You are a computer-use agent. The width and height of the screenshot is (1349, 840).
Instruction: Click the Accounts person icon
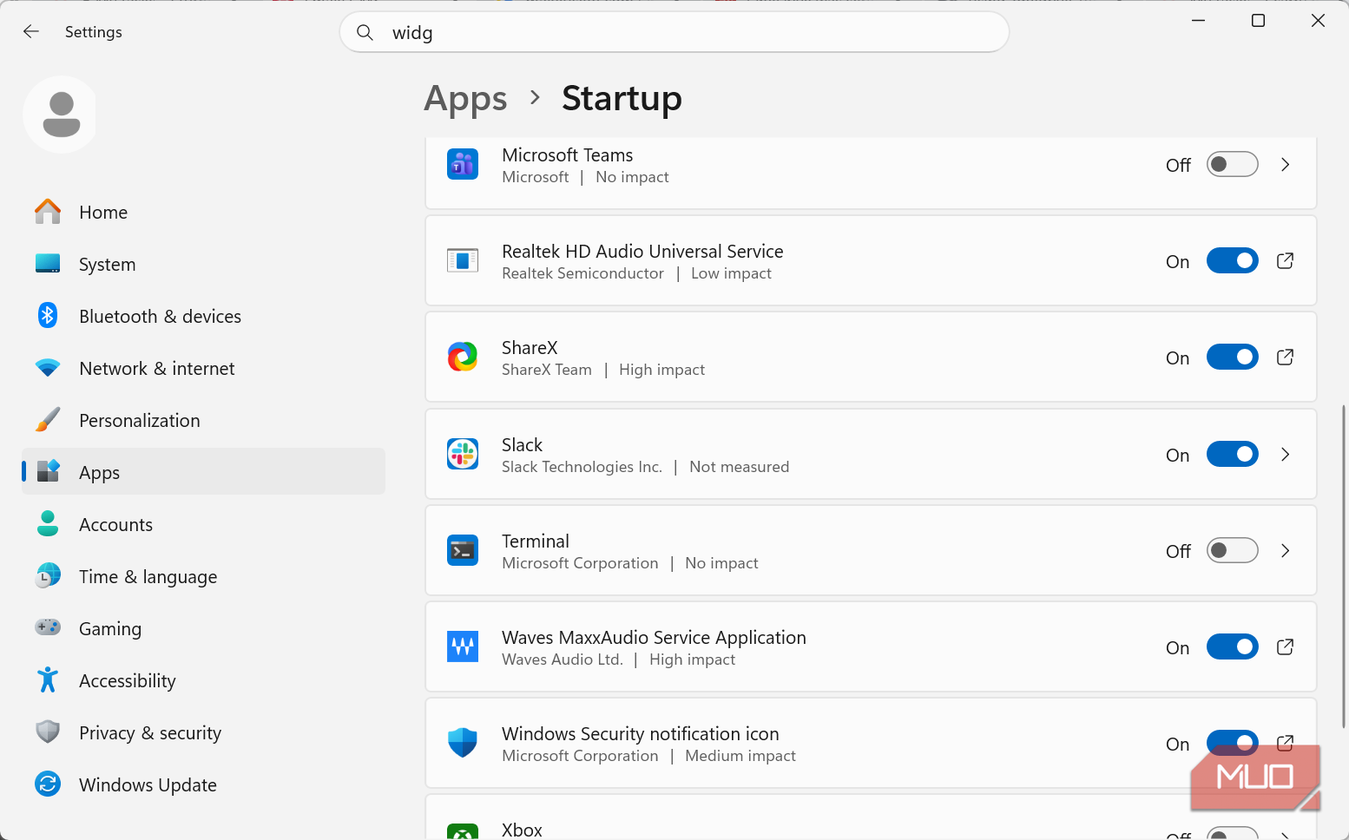tap(48, 524)
